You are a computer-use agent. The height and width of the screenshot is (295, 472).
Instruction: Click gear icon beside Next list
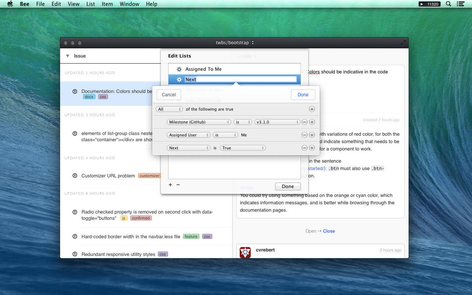point(179,79)
